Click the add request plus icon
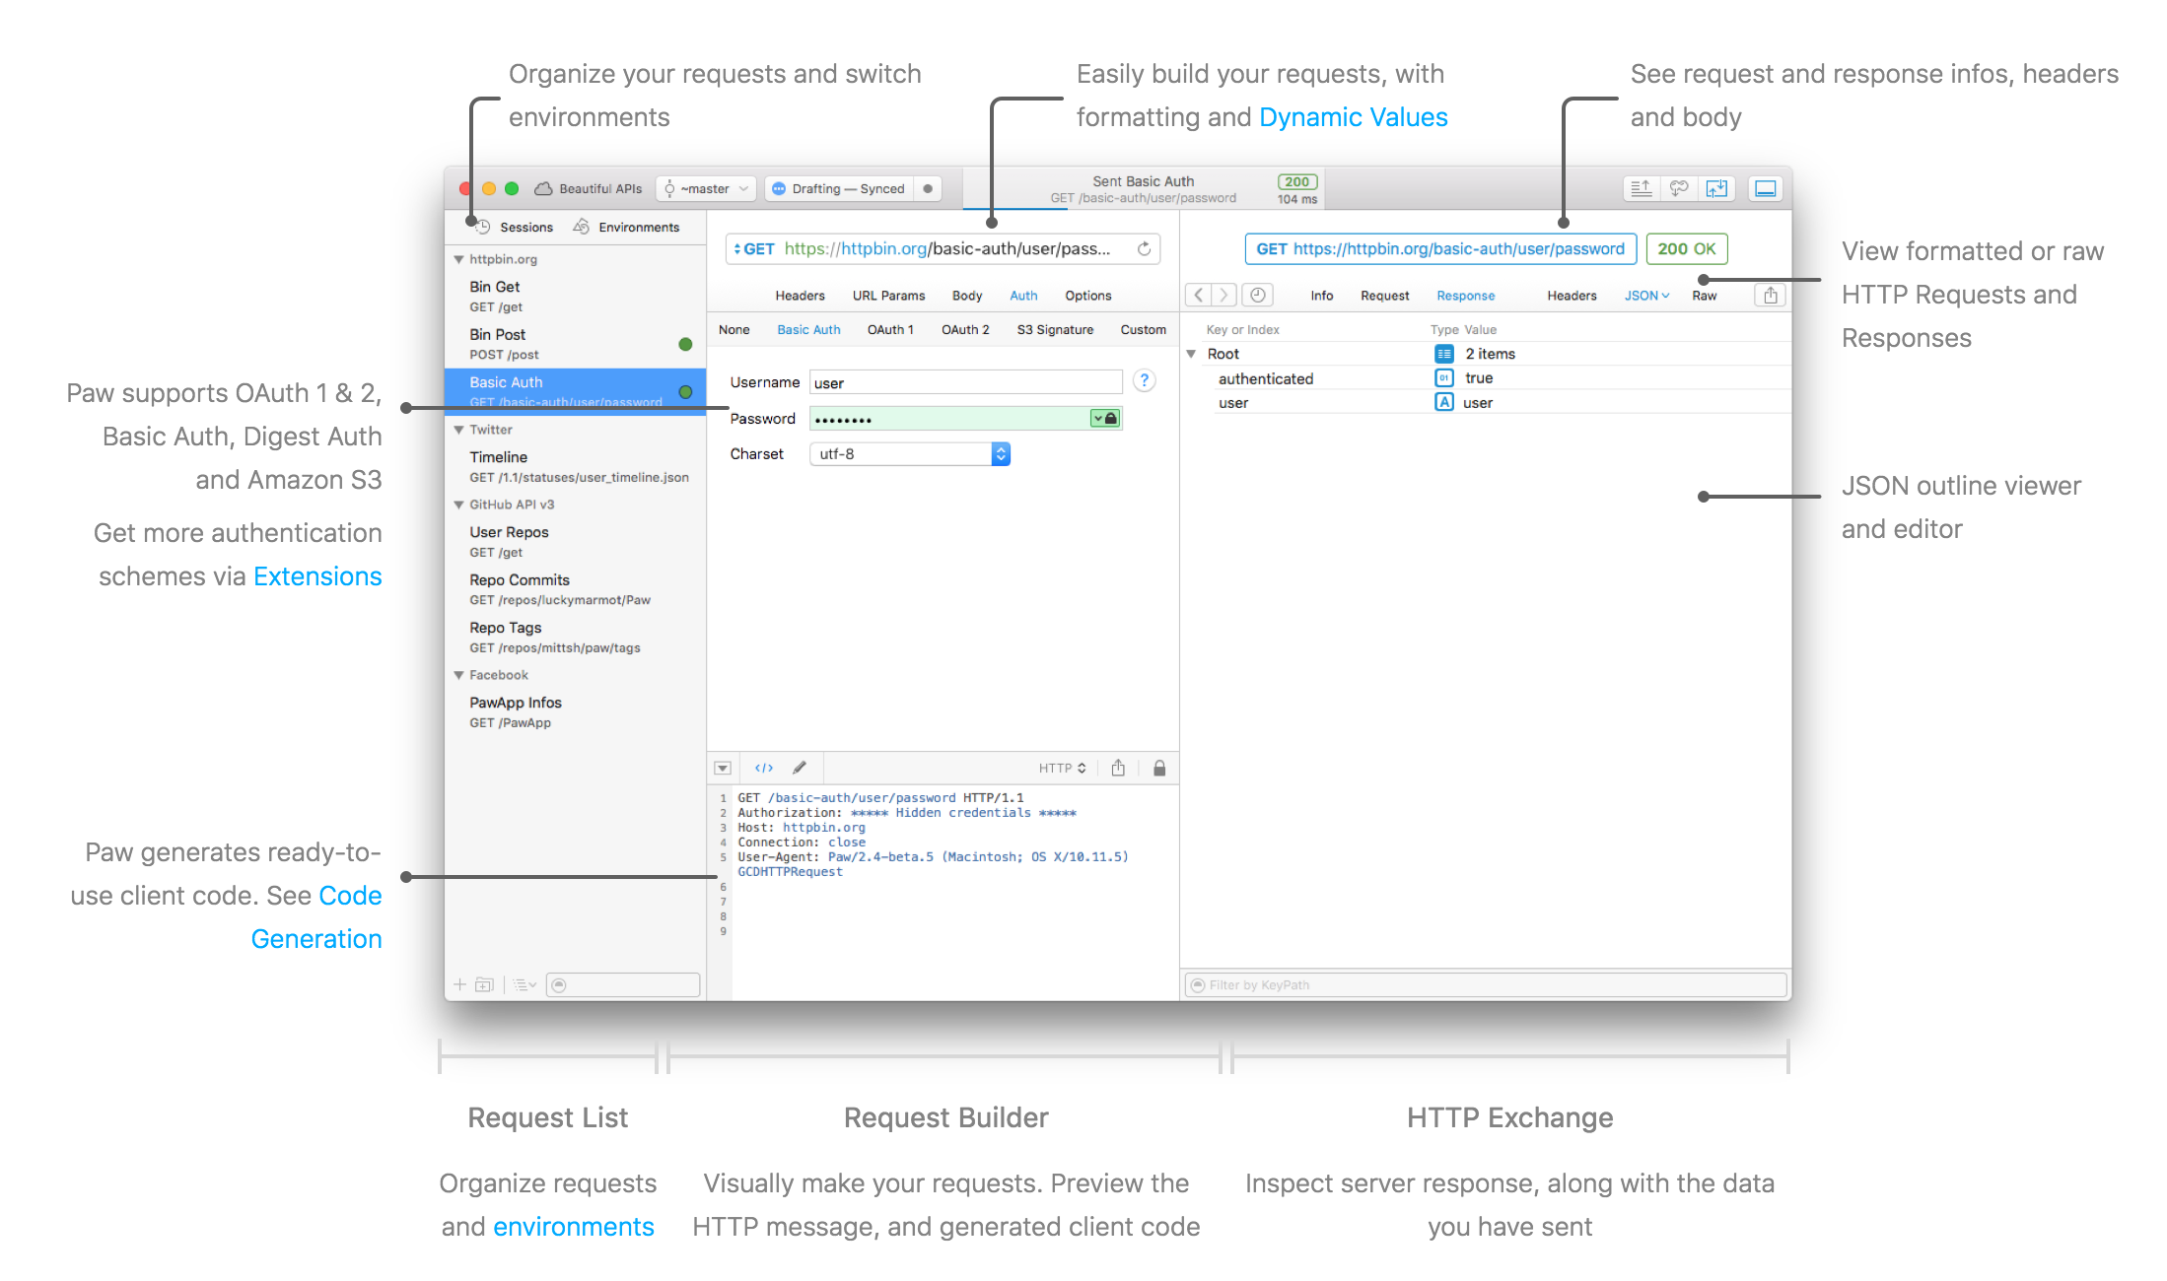Image resolution: width=2167 pixels, height=1281 pixels. [459, 983]
